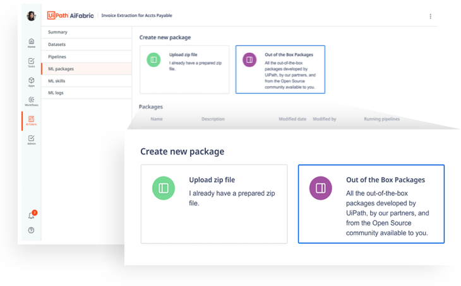461x286 pixels.
Task: Click the Description column header
Action: pyautogui.click(x=213, y=119)
